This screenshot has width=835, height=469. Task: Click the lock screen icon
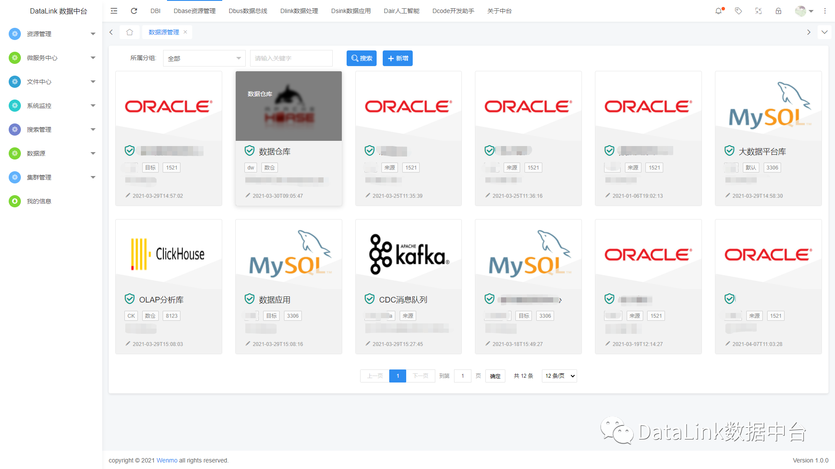click(x=778, y=11)
